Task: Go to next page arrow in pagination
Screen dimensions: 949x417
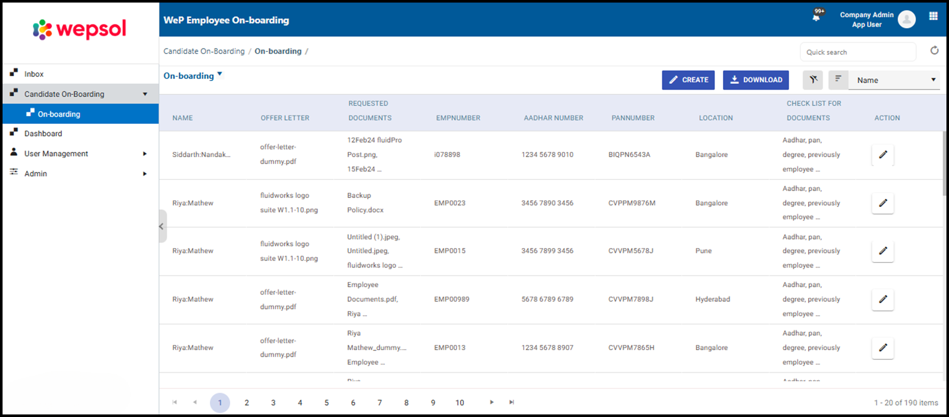Action: pos(492,402)
